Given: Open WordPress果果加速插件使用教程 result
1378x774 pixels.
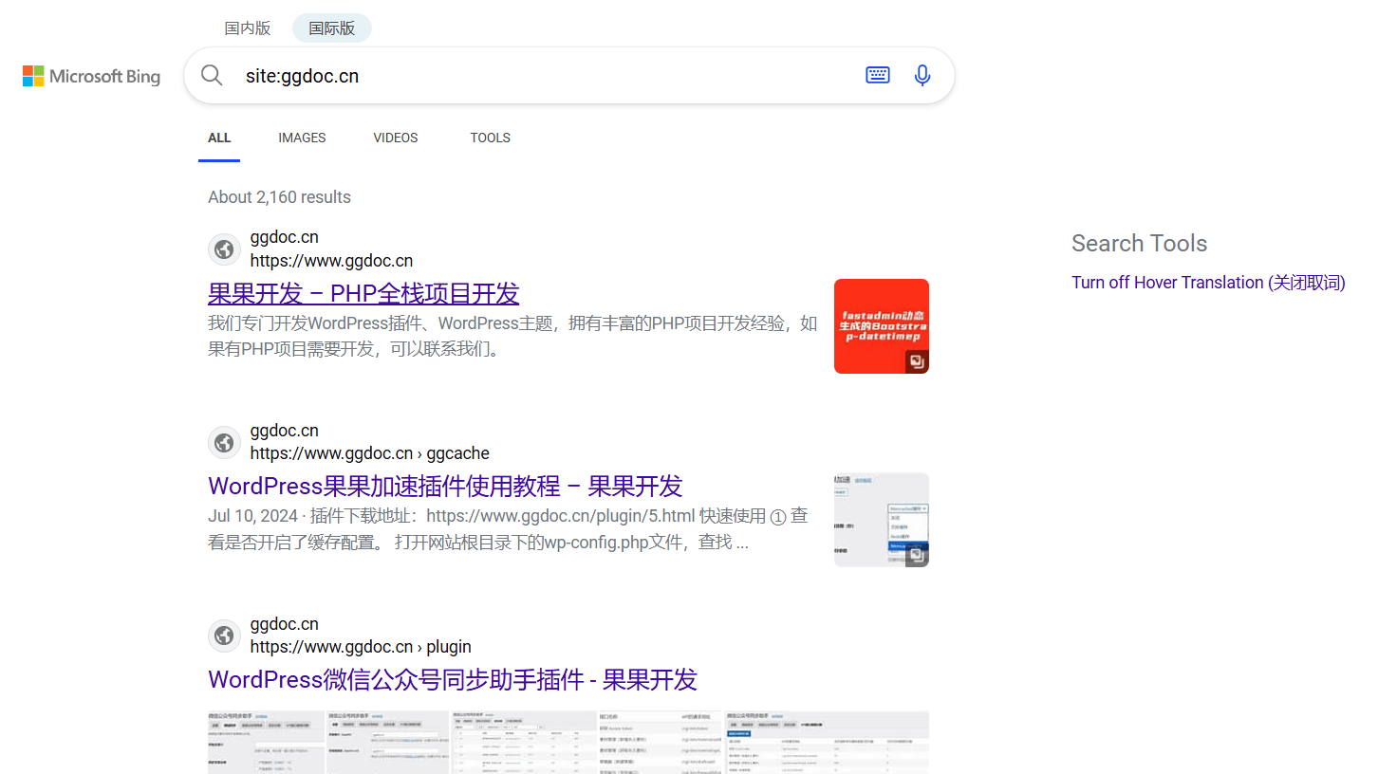Looking at the screenshot, I should pyautogui.click(x=445, y=487).
